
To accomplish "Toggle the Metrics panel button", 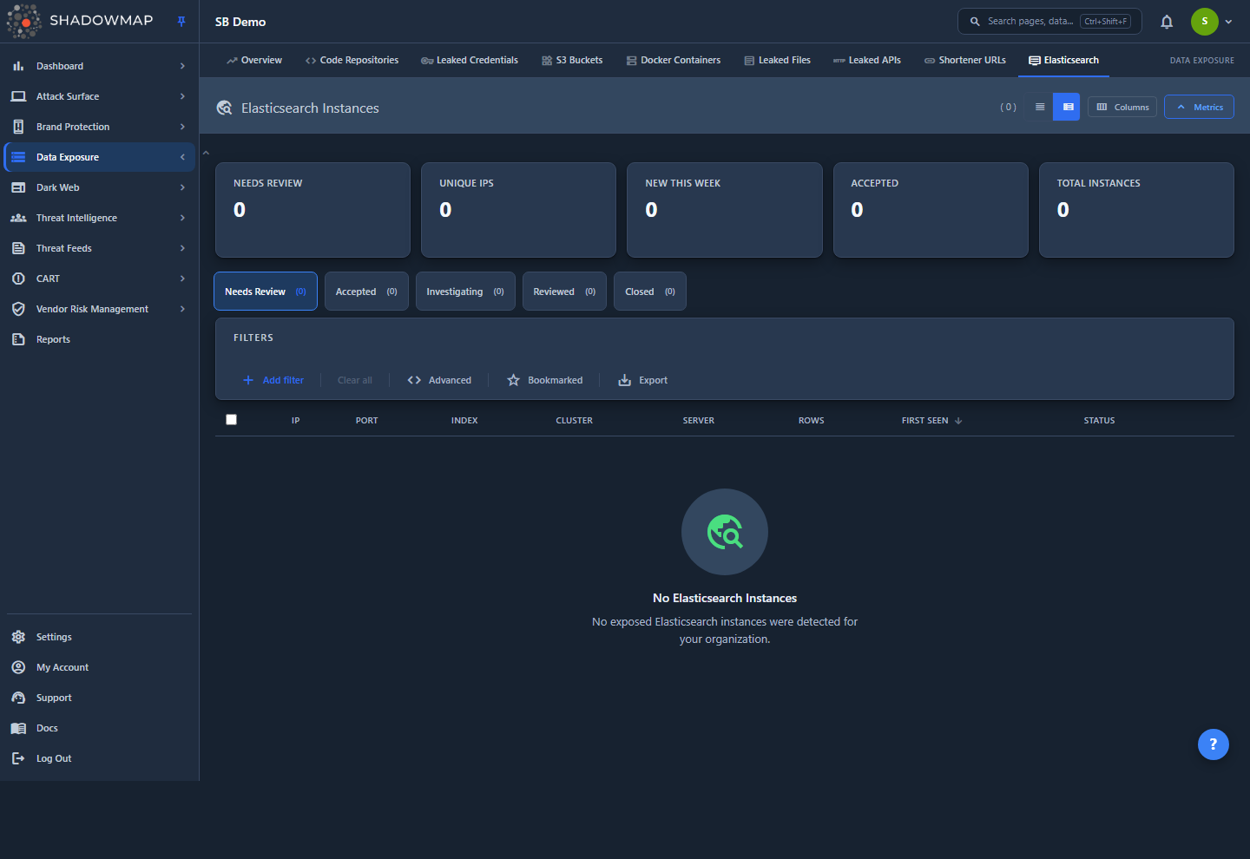I will tap(1199, 107).
